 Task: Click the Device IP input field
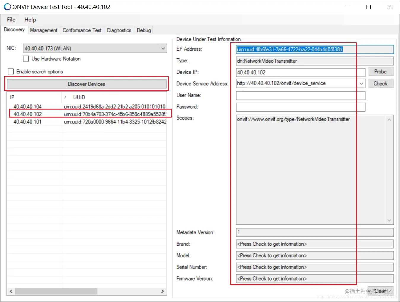pyautogui.click(x=301, y=73)
